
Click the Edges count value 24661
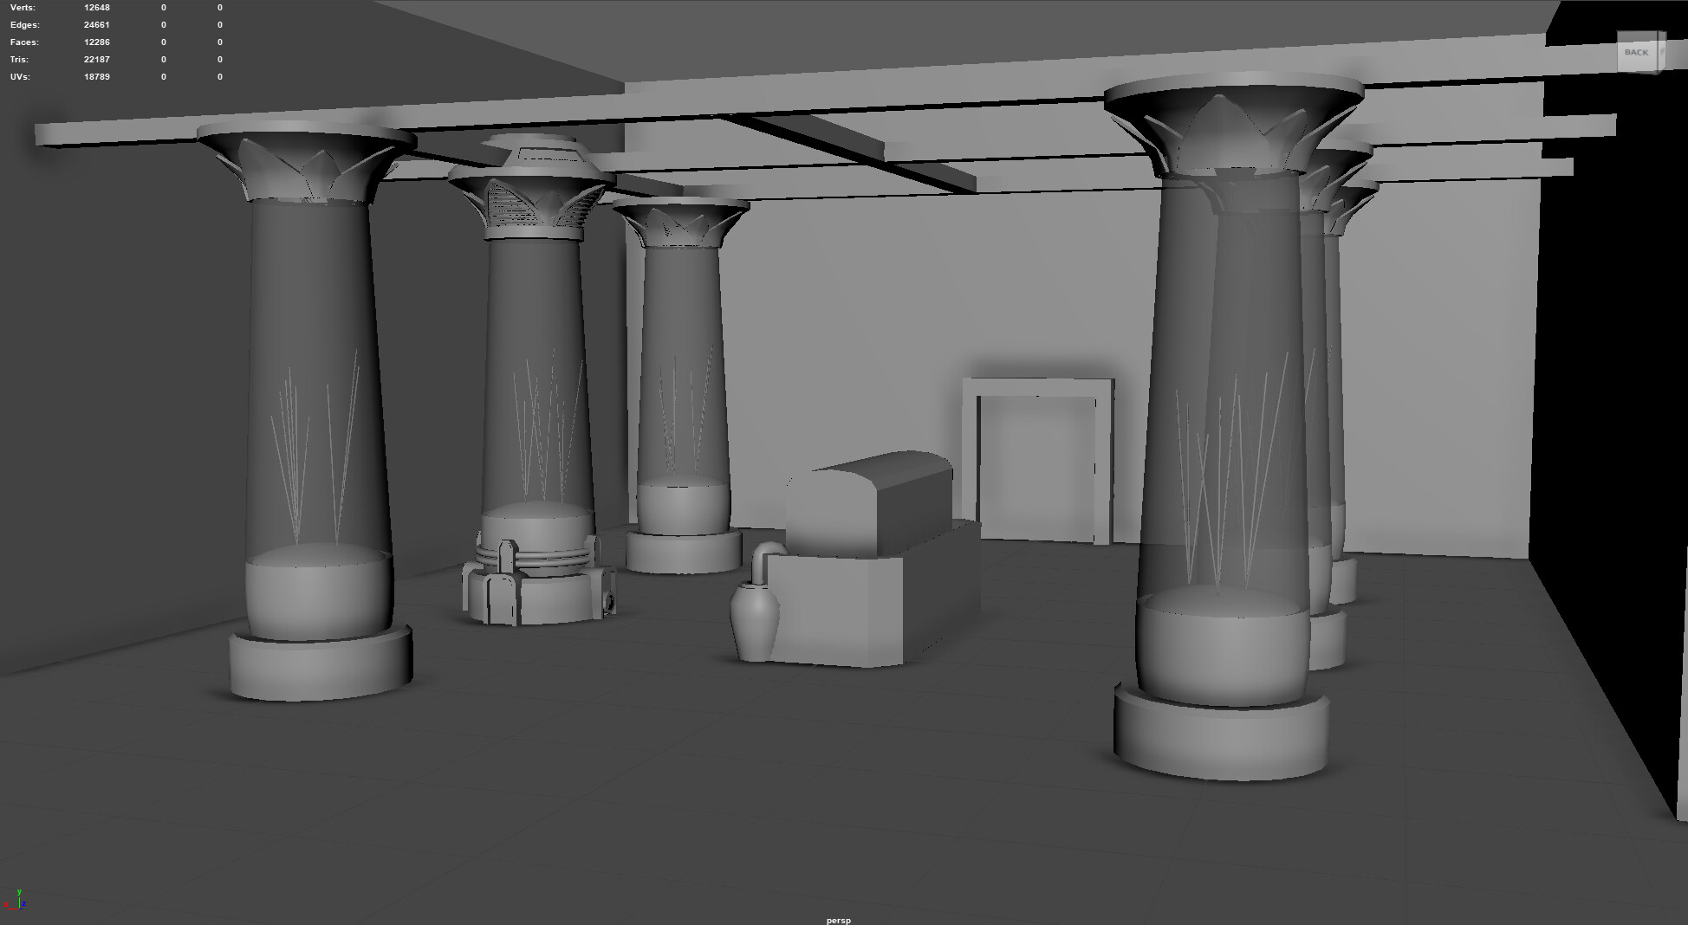[x=97, y=25]
